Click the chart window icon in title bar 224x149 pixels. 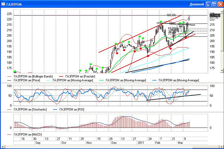(x=4, y=4)
